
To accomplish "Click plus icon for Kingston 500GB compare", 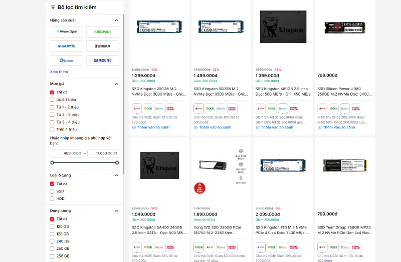I will click(195, 127).
